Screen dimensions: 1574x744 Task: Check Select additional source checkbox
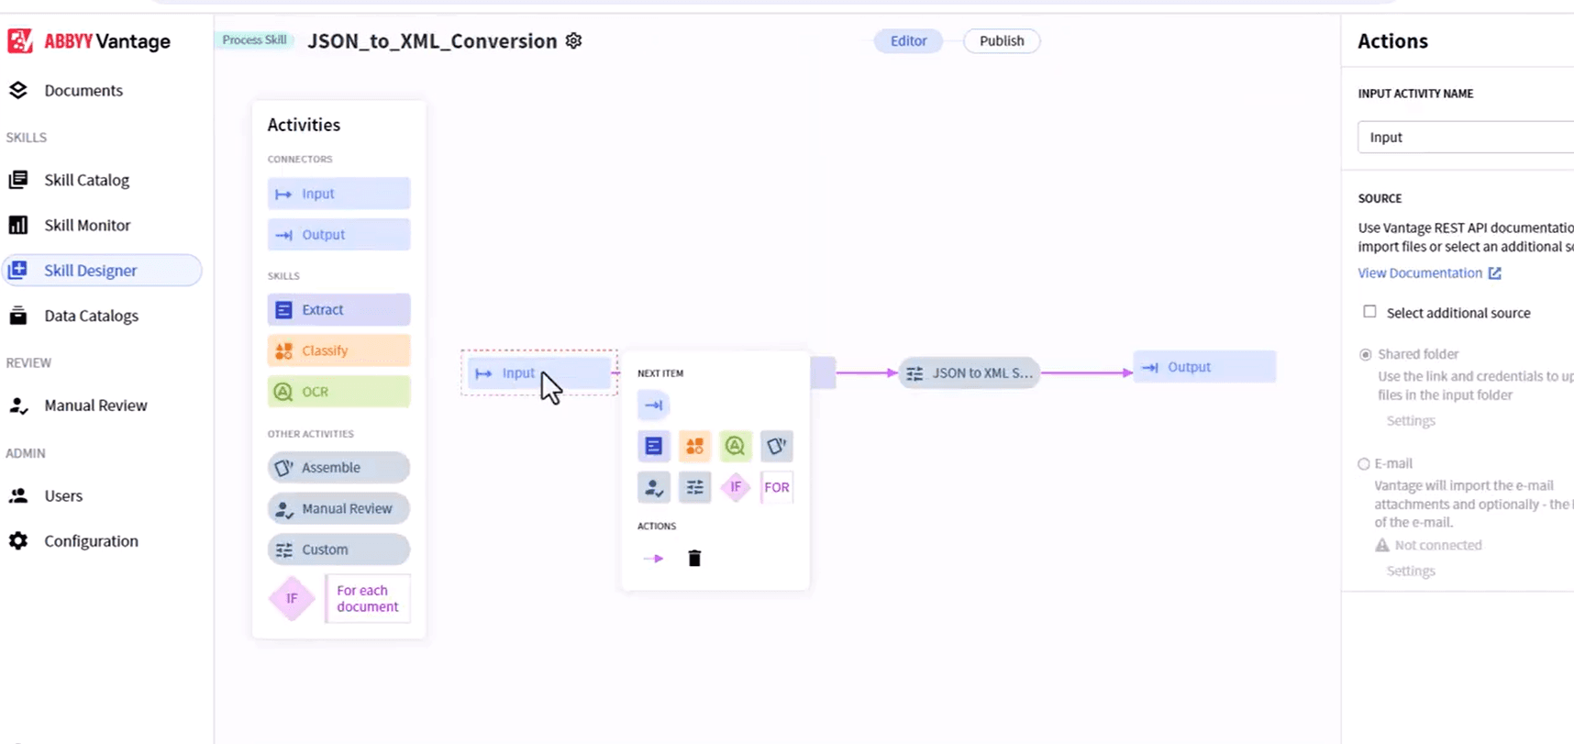tap(1369, 312)
